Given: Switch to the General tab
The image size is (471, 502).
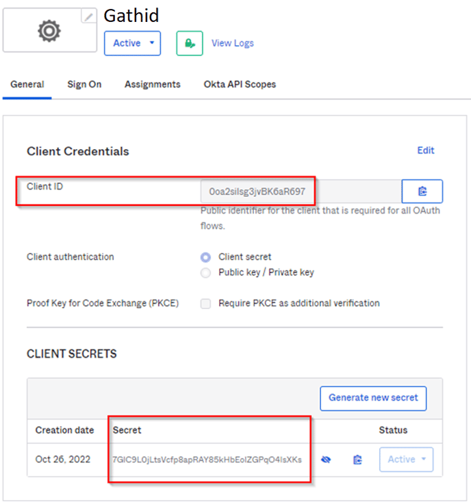Looking at the screenshot, I should [27, 84].
